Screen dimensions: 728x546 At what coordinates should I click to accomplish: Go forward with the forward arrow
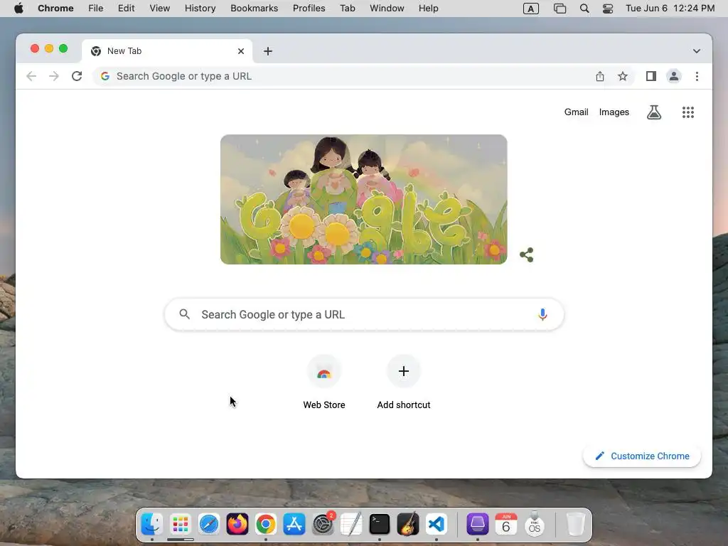click(54, 76)
